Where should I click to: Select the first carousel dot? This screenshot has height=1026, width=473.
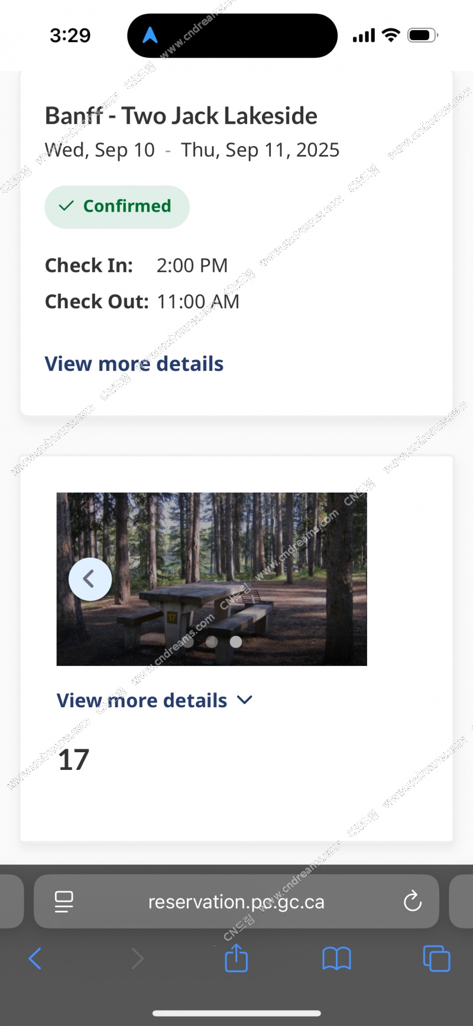coord(188,642)
